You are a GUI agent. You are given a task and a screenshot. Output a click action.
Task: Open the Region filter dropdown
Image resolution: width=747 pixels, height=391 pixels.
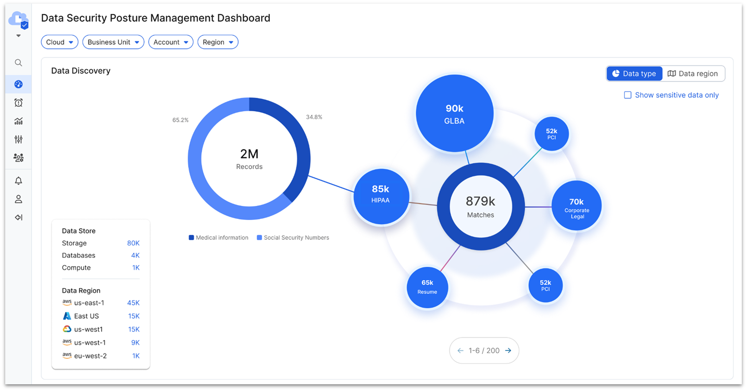218,42
